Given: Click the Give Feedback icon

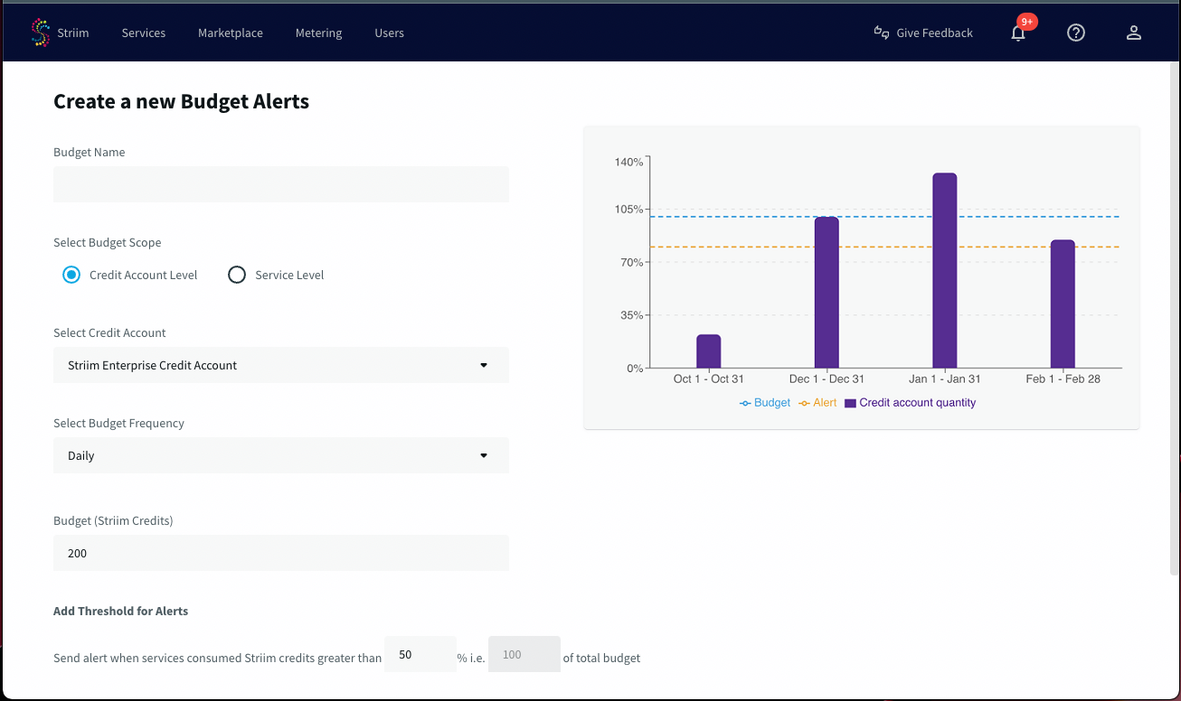Looking at the screenshot, I should pyautogui.click(x=882, y=33).
